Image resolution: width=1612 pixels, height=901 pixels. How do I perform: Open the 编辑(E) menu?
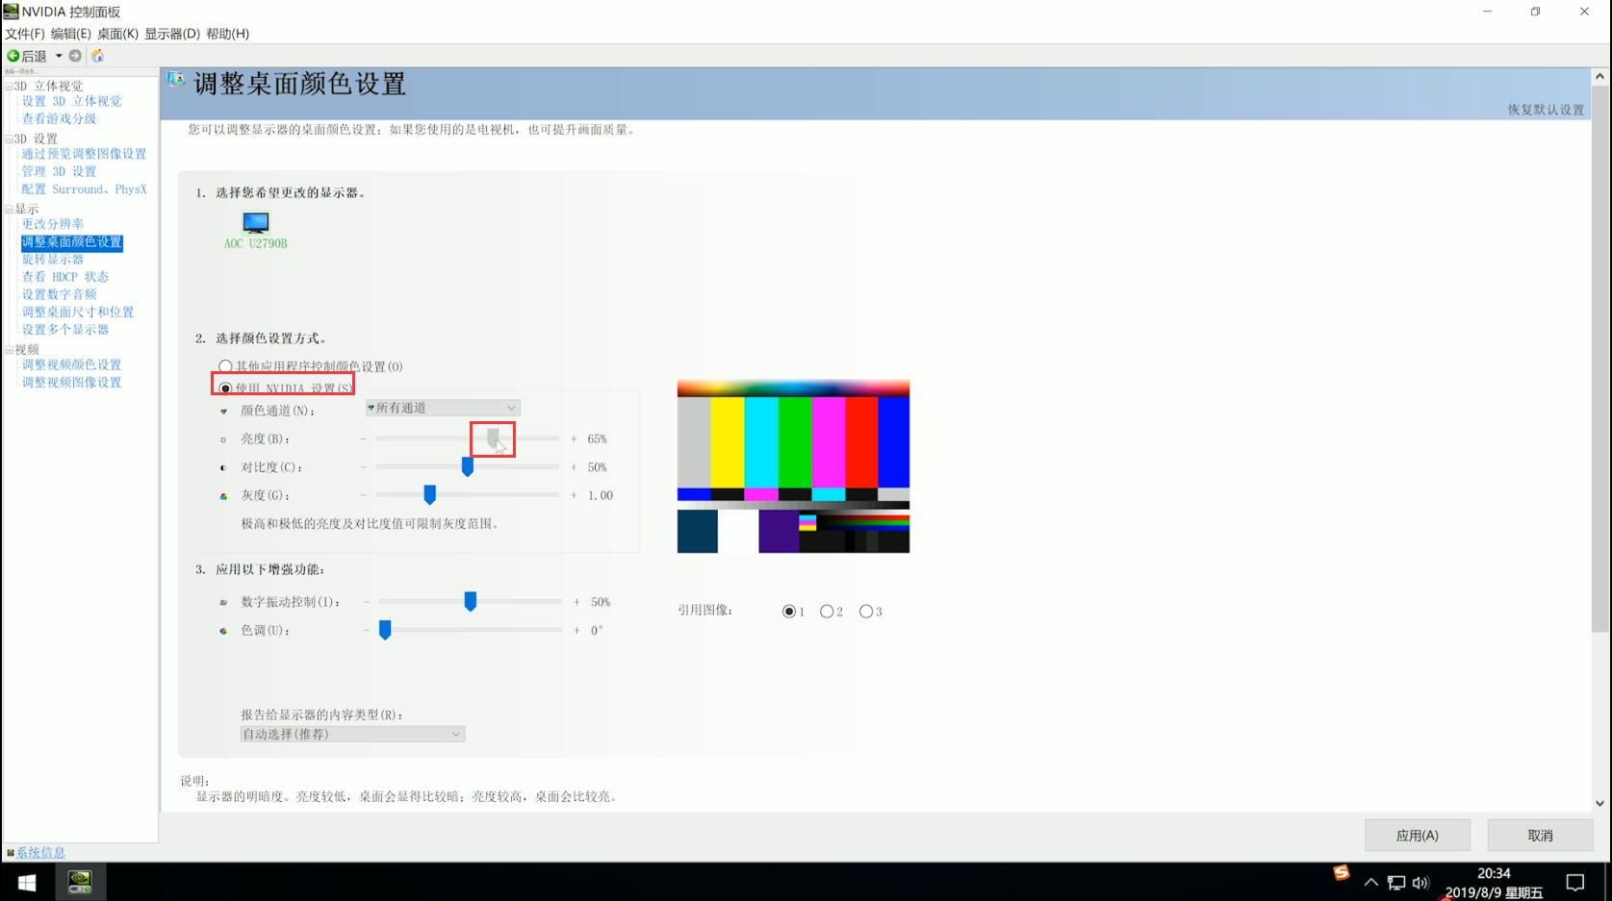click(x=71, y=34)
